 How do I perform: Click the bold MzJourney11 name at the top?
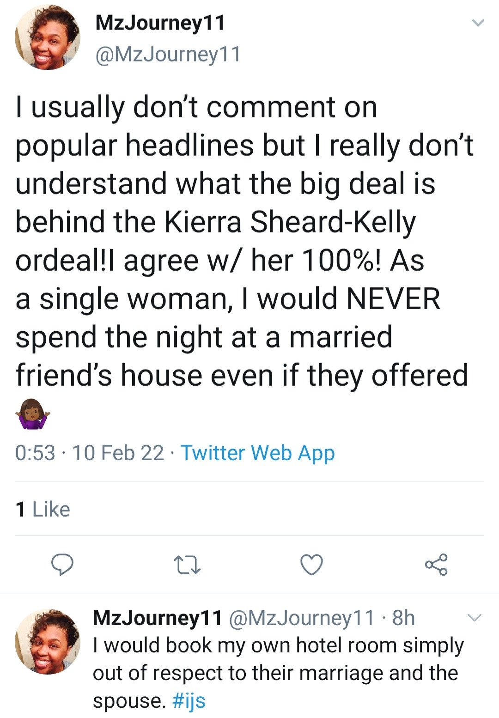[160, 23]
